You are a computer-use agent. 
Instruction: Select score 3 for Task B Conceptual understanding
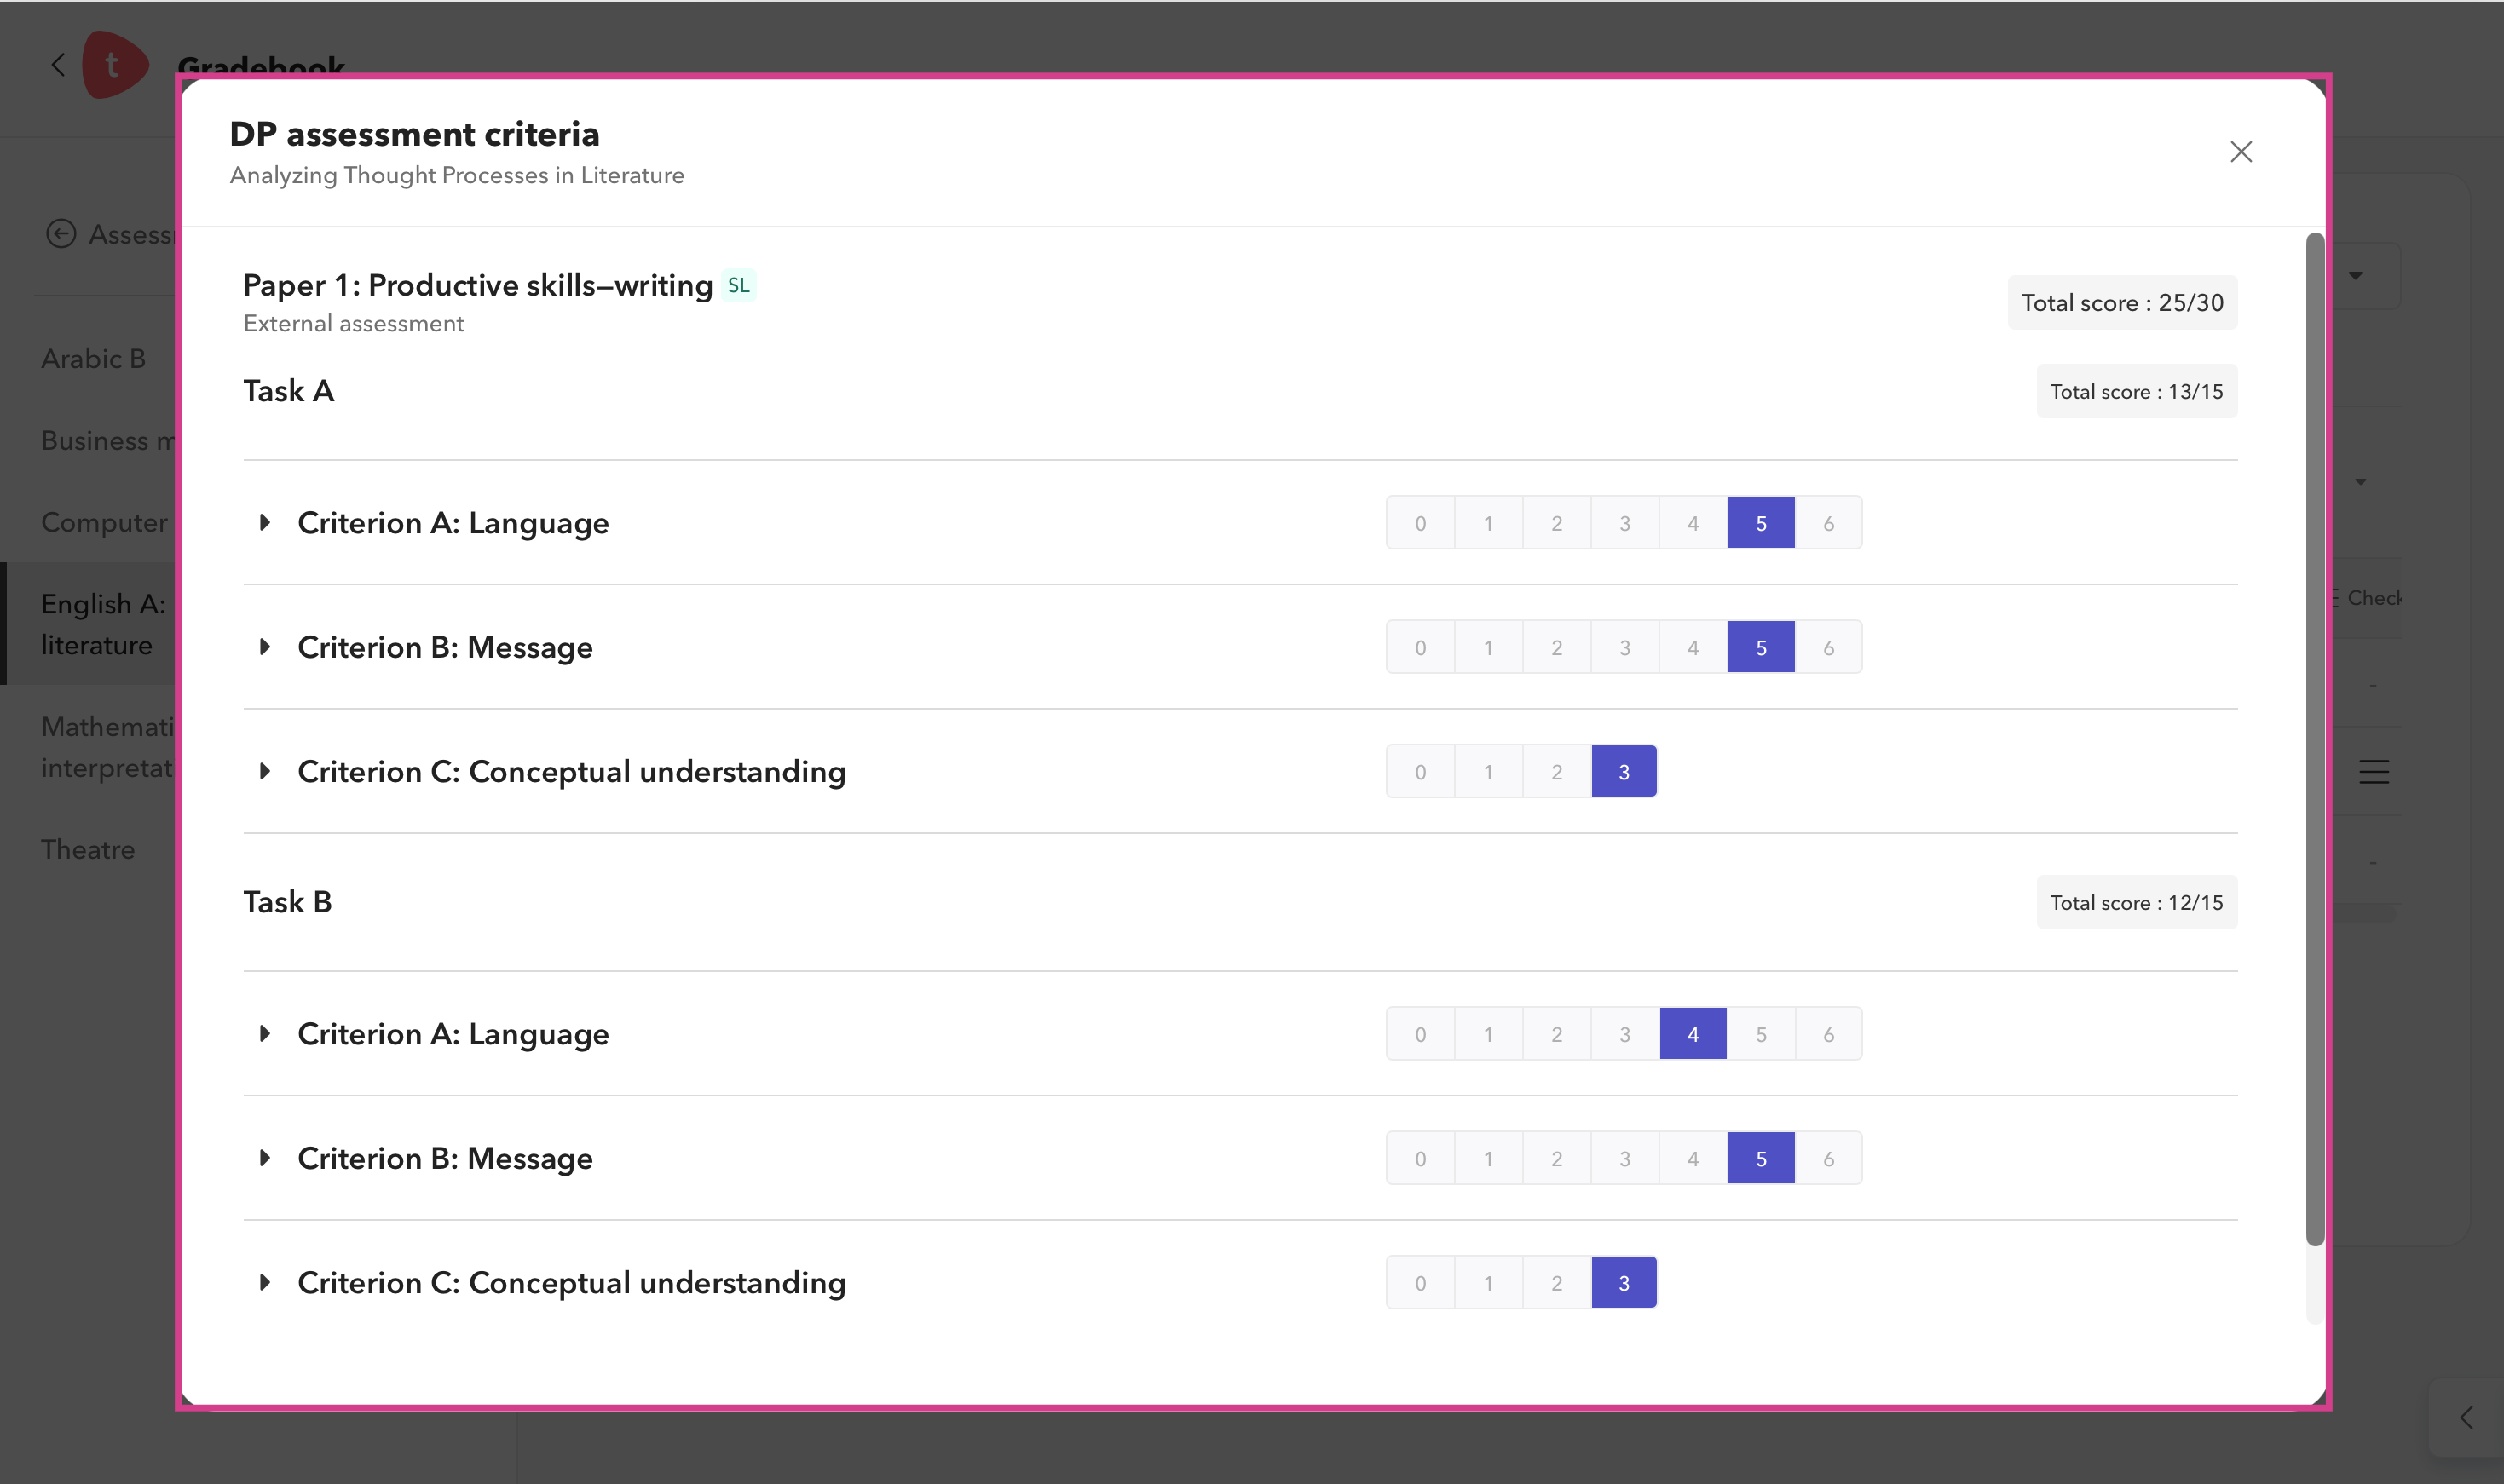pyautogui.click(x=1624, y=1283)
